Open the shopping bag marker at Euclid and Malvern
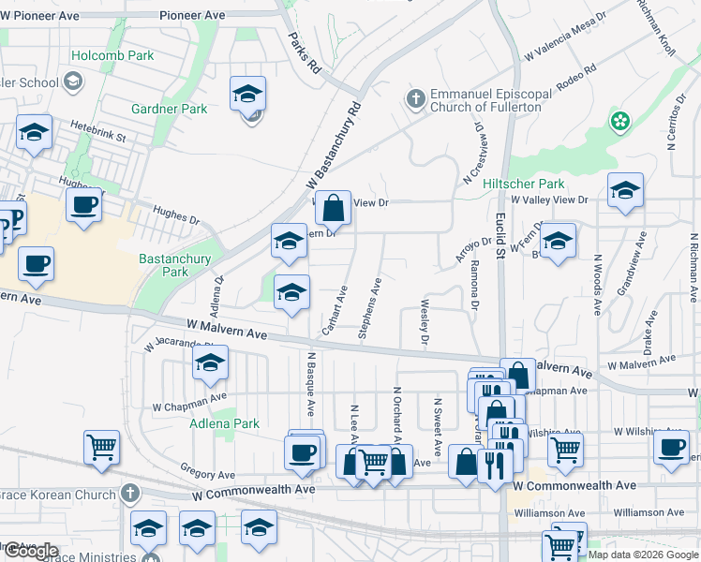Image resolution: width=701 pixels, height=562 pixels. pyautogui.click(x=517, y=377)
